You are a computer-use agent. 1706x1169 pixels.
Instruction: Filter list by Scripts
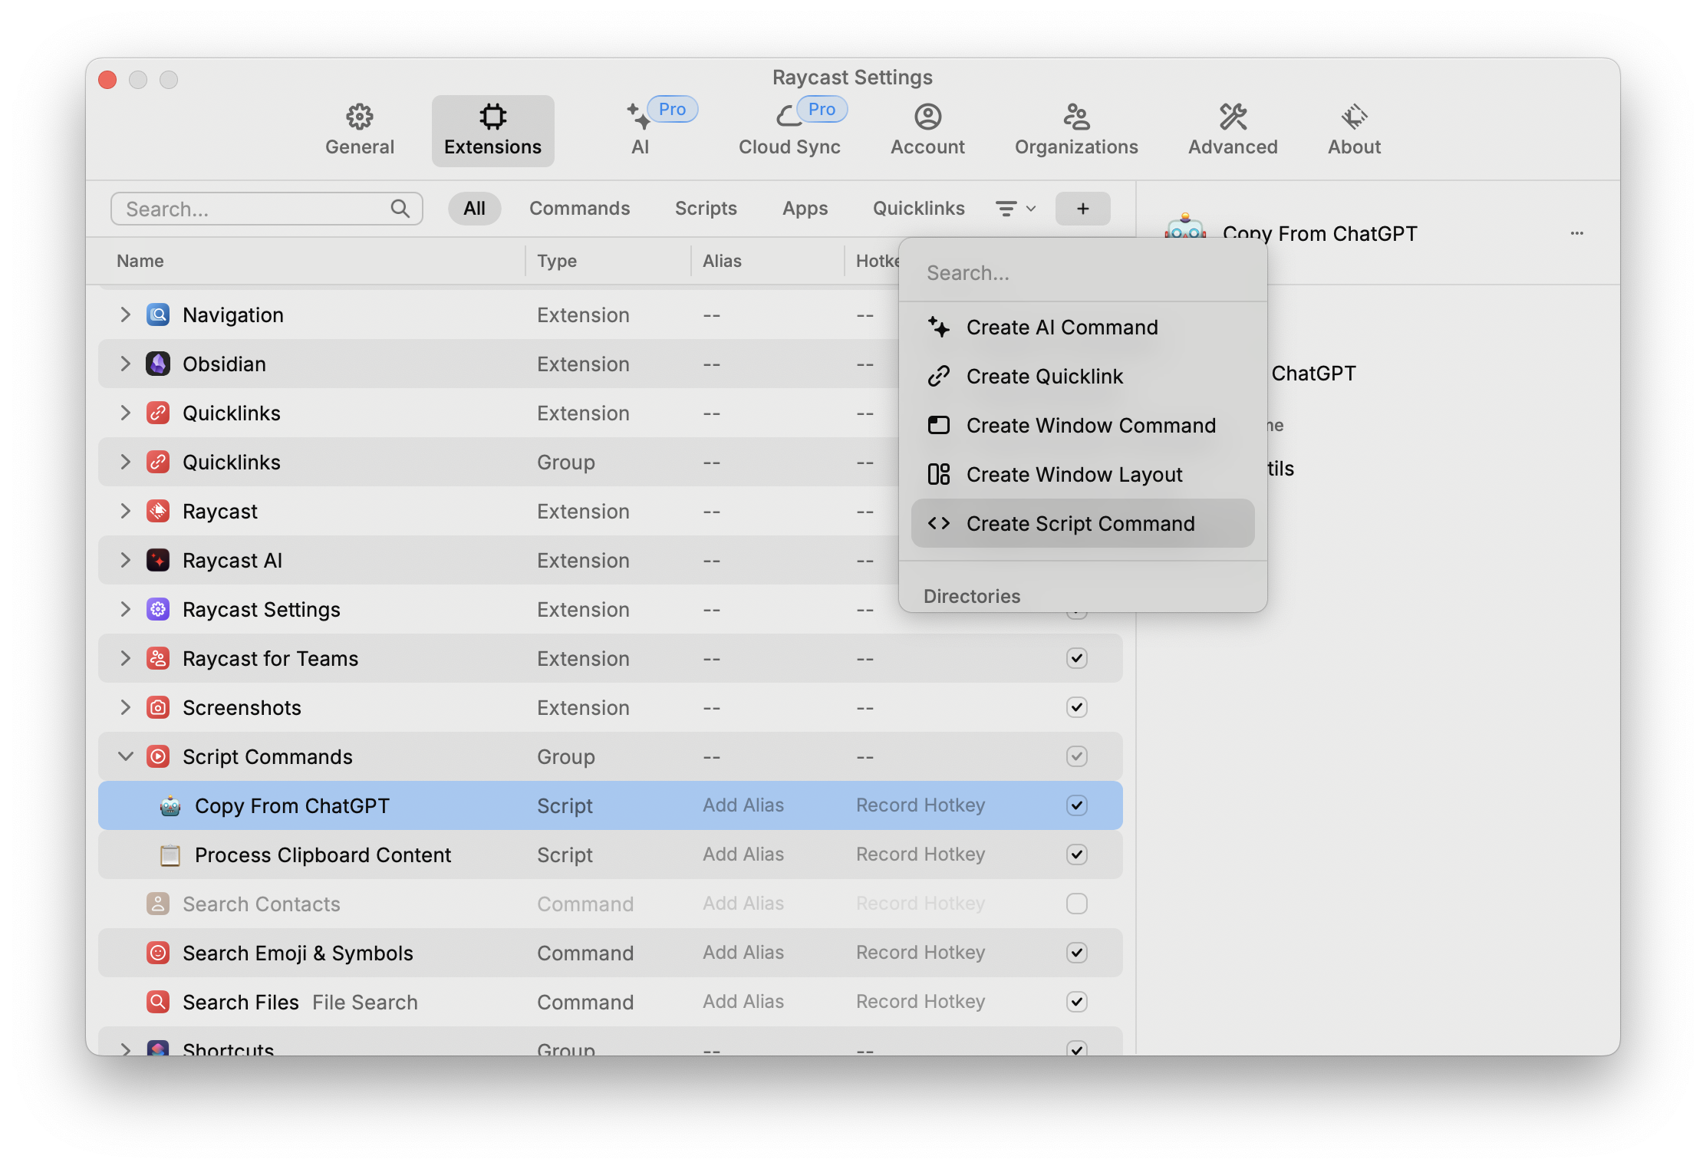coord(706,209)
